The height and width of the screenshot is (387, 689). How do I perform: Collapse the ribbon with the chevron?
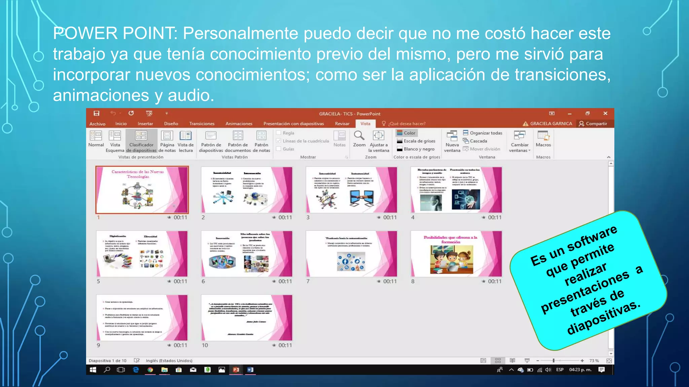click(x=608, y=157)
